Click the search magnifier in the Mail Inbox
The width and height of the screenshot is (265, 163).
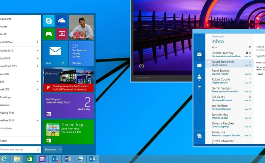tap(249, 47)
